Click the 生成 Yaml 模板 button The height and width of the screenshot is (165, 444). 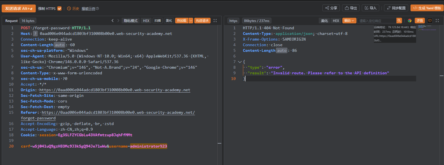click(427, 8)
